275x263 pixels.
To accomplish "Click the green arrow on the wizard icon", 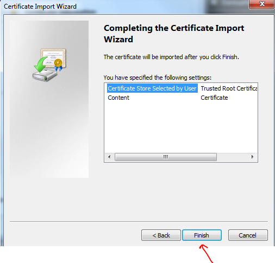I will (41, 64).
